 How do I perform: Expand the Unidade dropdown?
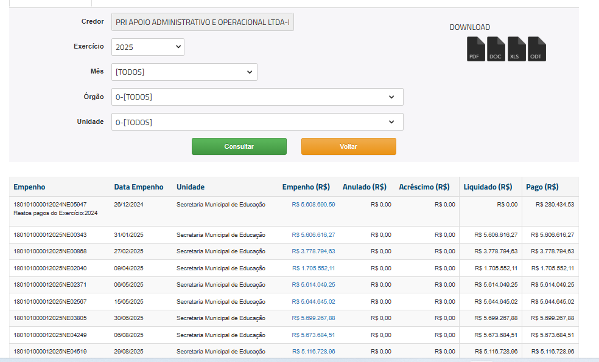(x=257, y=122)
